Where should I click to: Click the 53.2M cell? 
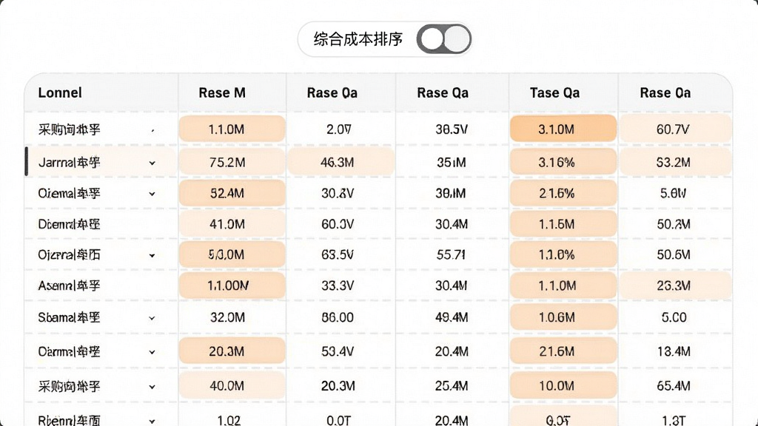tap(675, 162)
